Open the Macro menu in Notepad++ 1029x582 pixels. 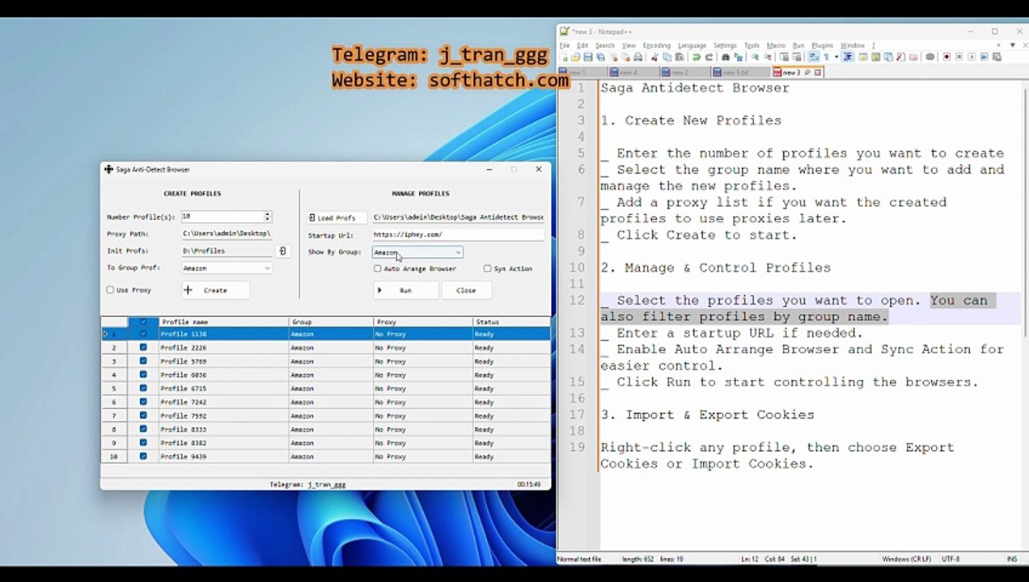coord(776,45)
